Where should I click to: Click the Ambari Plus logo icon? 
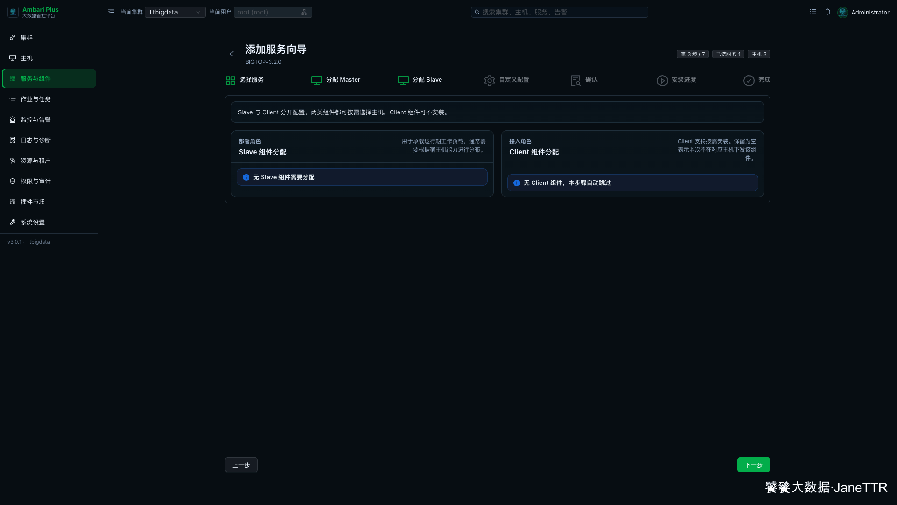[13, 12]
